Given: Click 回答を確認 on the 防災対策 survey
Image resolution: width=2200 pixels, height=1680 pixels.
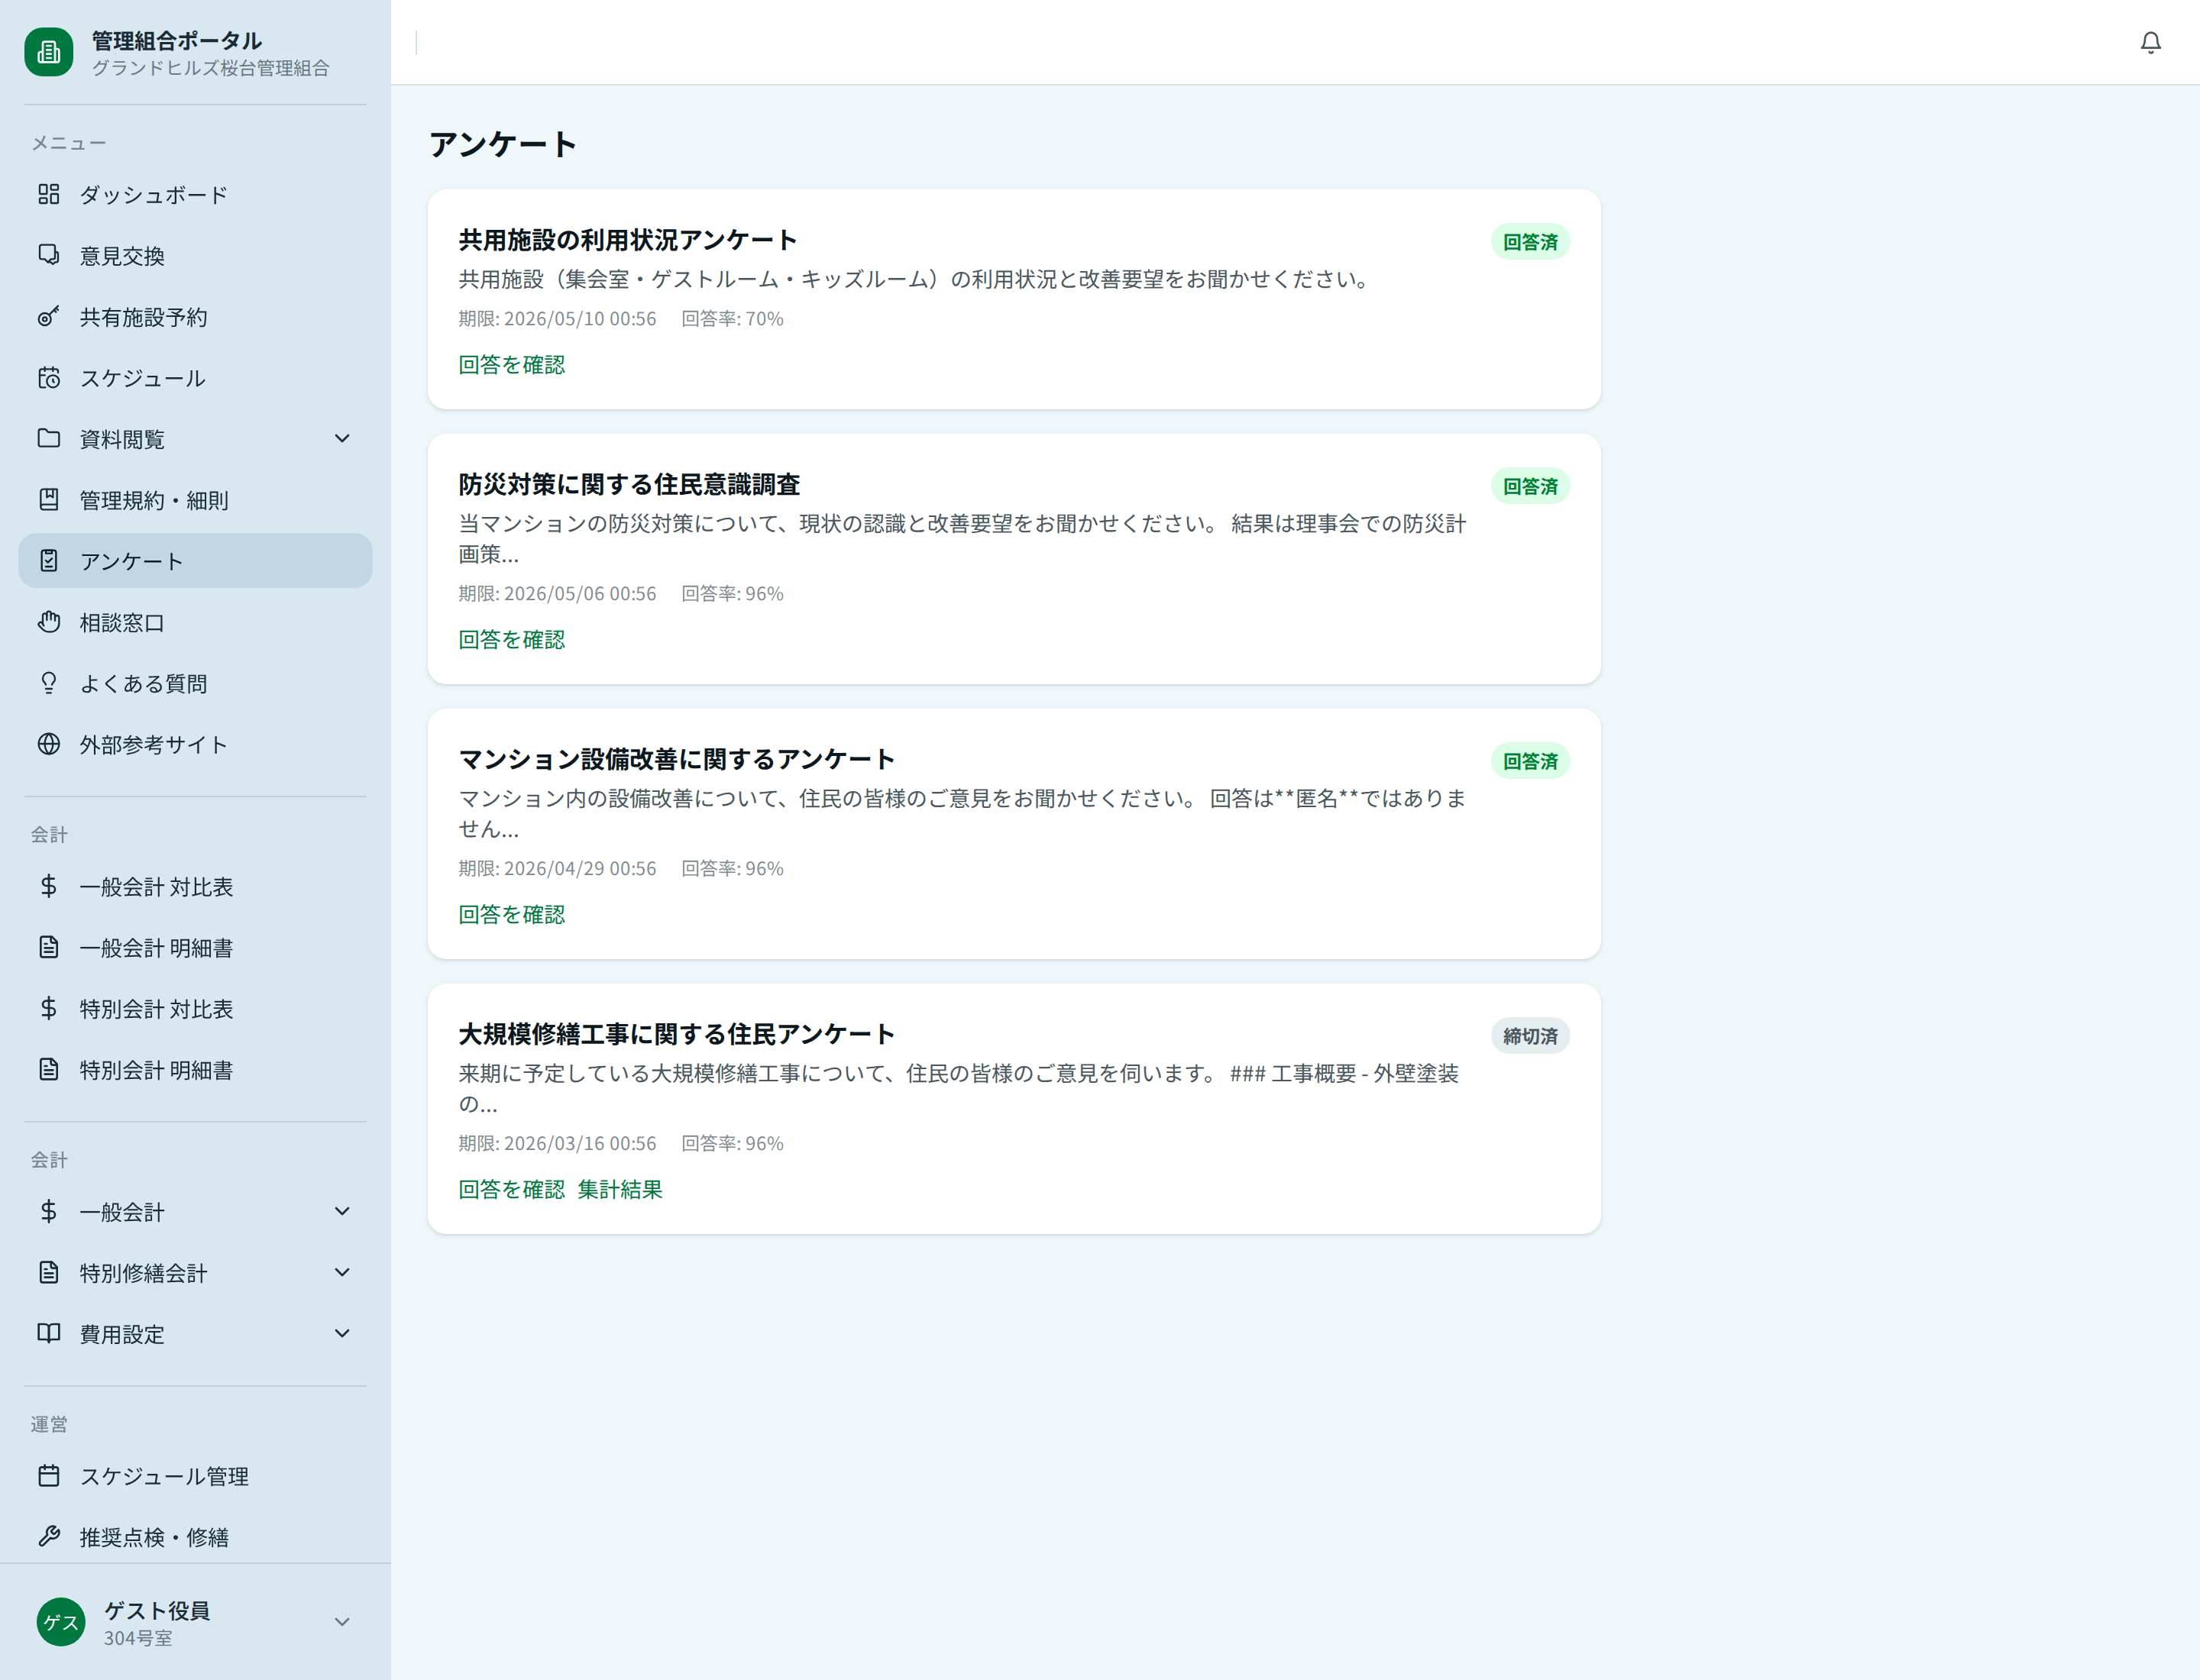Looking at the screenshot, I should tap(511, 639).
